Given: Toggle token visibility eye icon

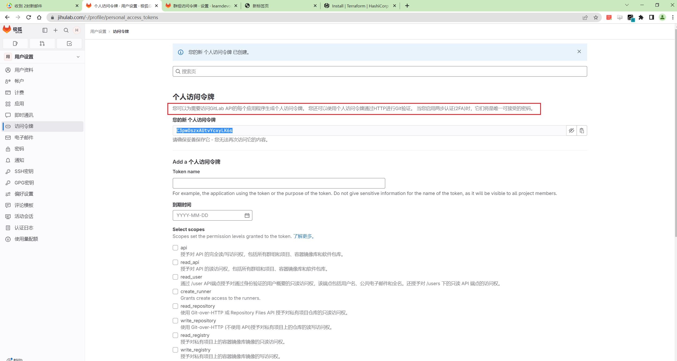Looking at the screenshot, I should 572,131.
